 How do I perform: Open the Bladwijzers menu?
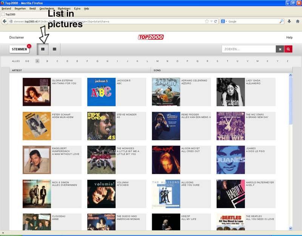tap(64, 8)
